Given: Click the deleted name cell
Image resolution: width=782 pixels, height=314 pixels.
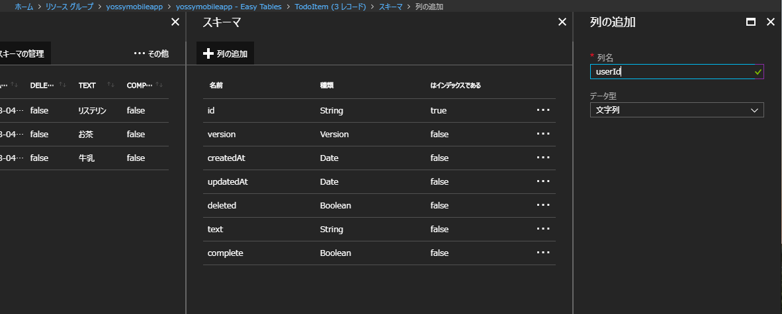Looking at the screenshot, I should [222, 206].
